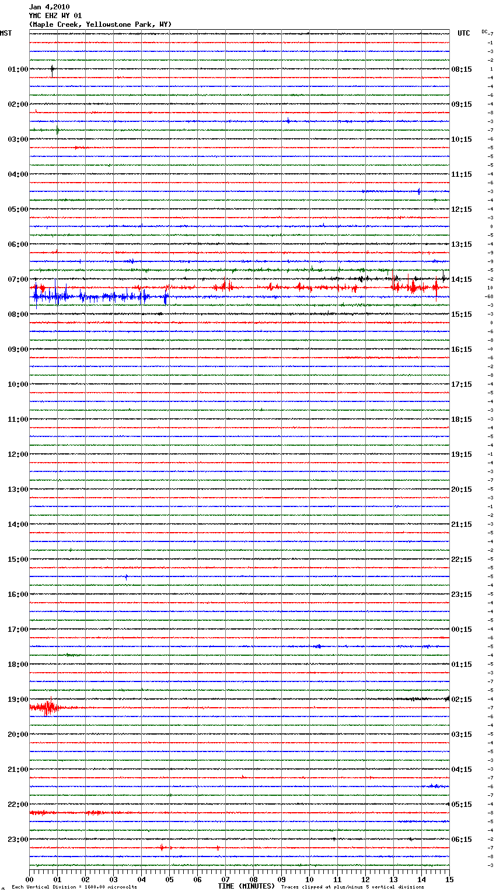Click the 15 minute tick on the x-axis
This screenshot has width=496, height=895.
click(x=449, y=880)
